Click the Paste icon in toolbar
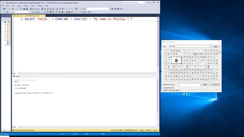The height and width of the screenshot is (137, 244). [x=63, y=9]
